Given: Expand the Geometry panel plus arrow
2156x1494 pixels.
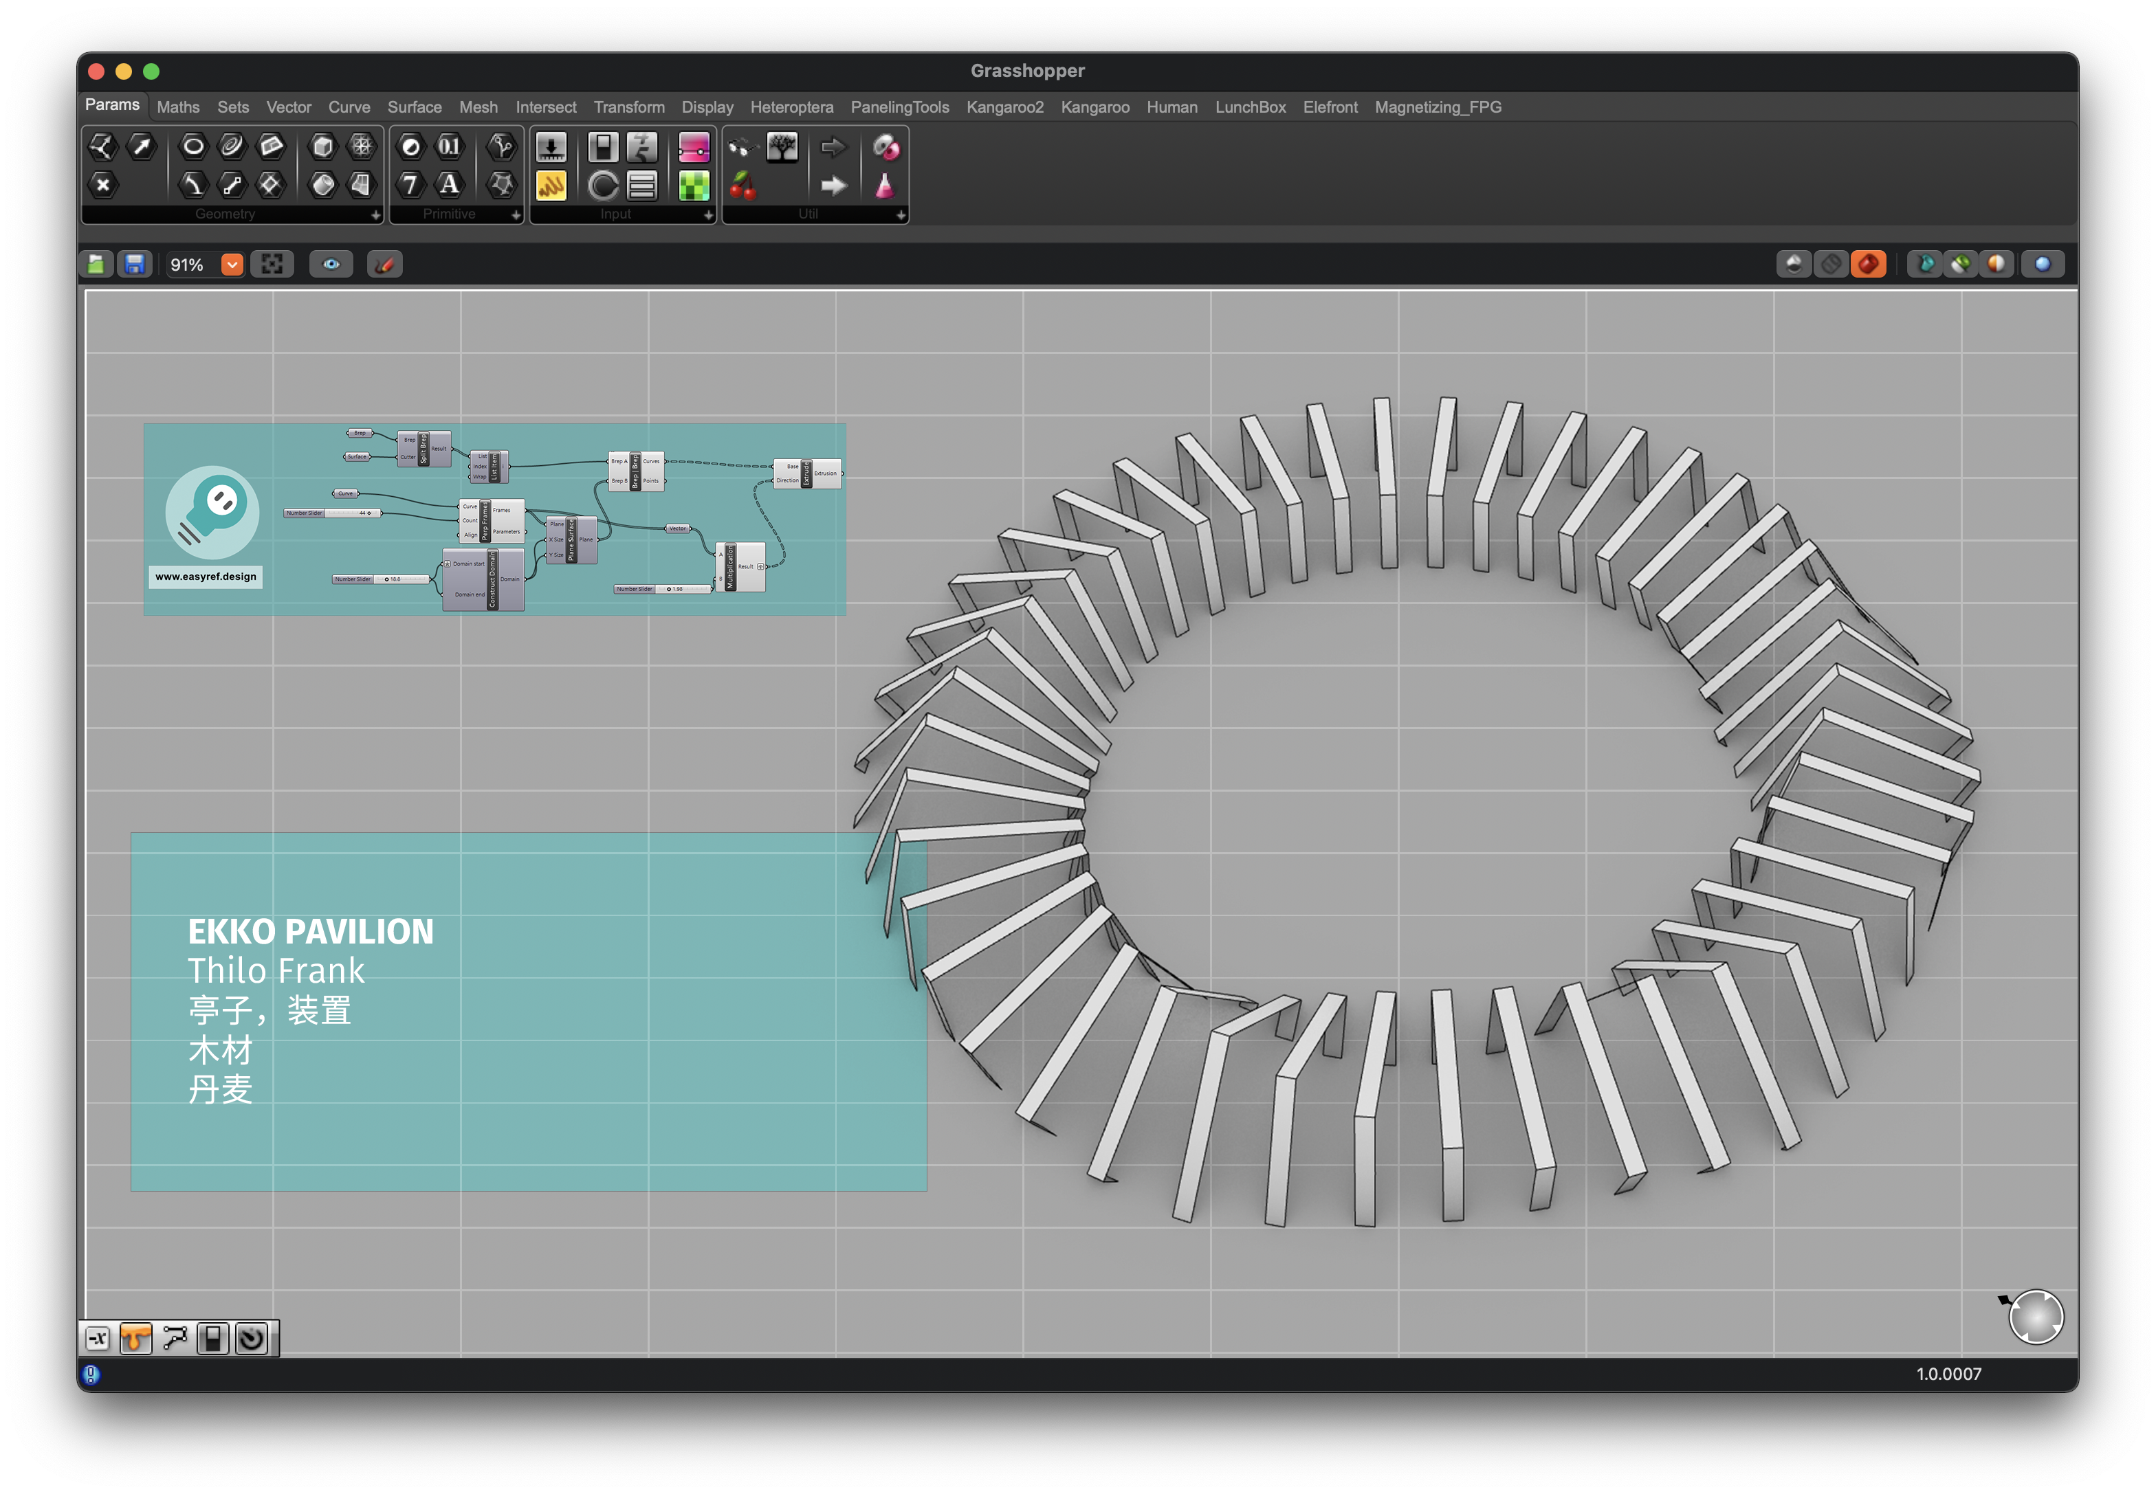Looking at the screenshot, I should [x=375, y=215].
